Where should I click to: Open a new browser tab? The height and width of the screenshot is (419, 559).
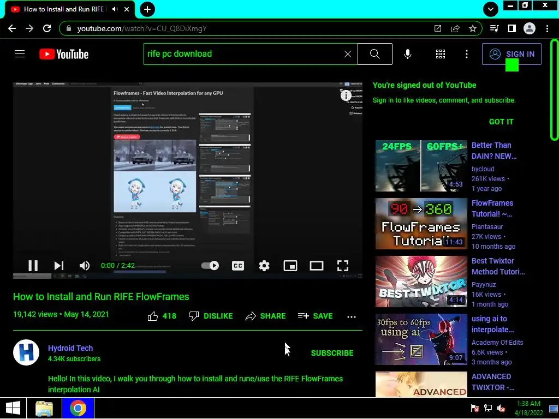click(147, 9)
